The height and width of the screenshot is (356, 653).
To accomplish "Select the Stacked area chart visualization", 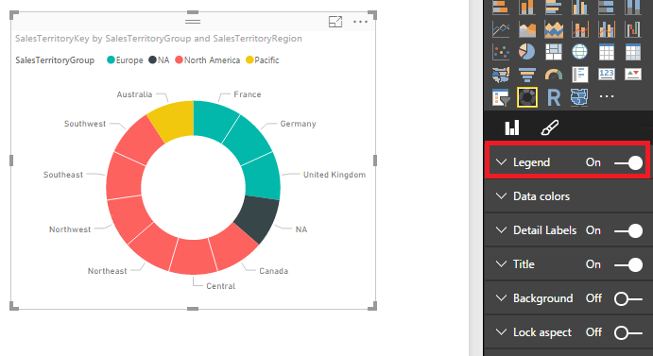I will click(x=554, y=29).
